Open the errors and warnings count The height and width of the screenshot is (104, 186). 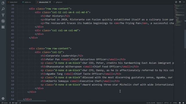pos(15,103)
